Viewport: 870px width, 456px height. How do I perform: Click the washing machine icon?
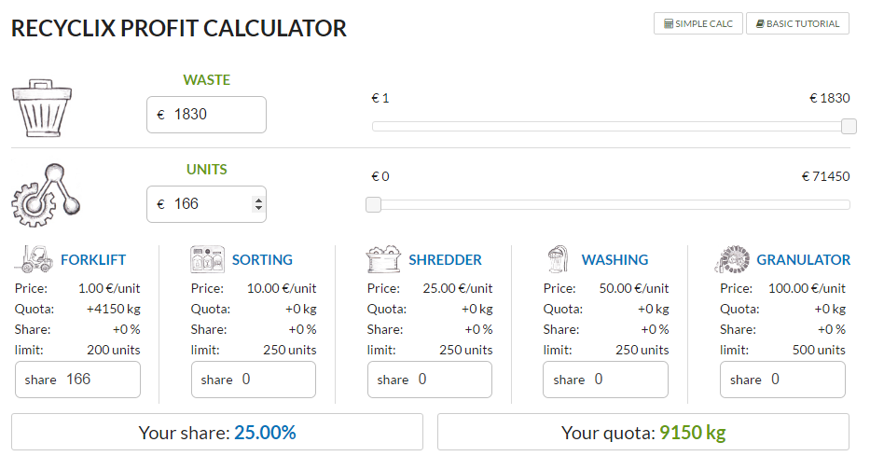[x=559, y=259]
